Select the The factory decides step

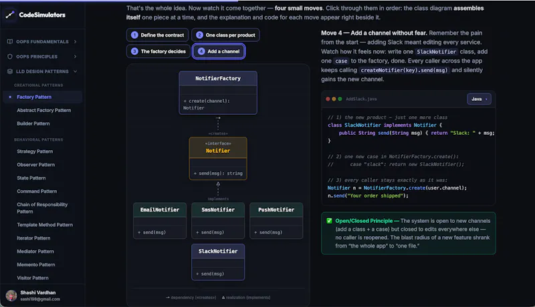coord(158,51)
